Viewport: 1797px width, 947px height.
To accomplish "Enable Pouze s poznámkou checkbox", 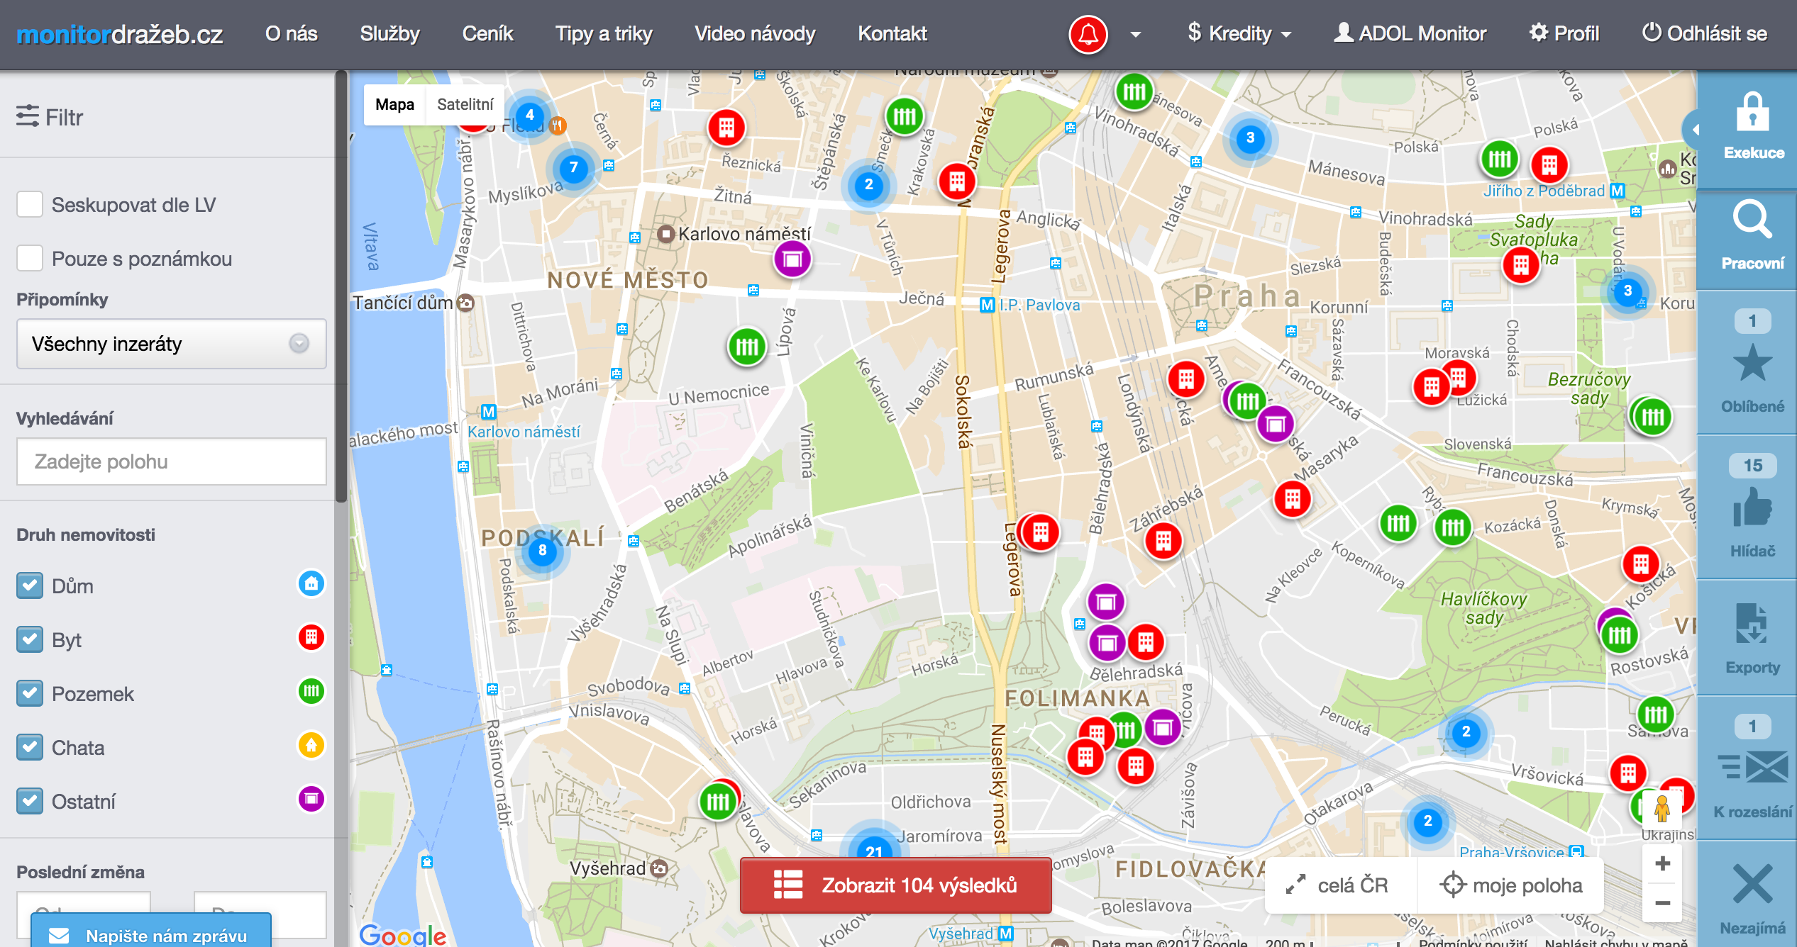I will tap(30, 258).
